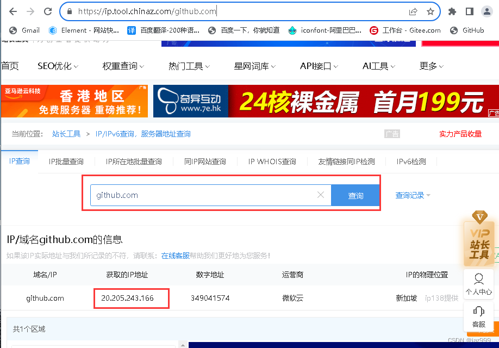
Task: Open the 香港地区 server ad banner
Action: (x=74, y=101)
